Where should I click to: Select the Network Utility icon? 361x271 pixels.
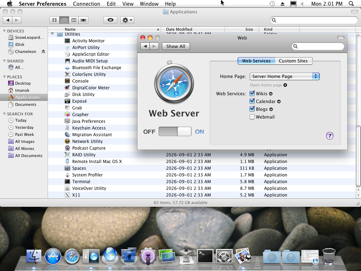[67, 141]
